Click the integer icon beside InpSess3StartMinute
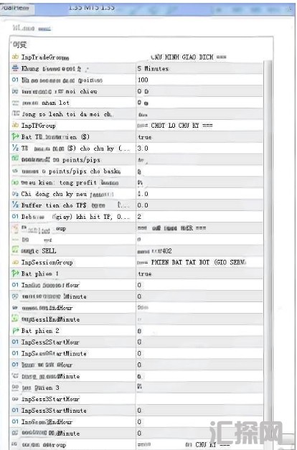Viewport: 297px width, 450px height. coord(15,410)
